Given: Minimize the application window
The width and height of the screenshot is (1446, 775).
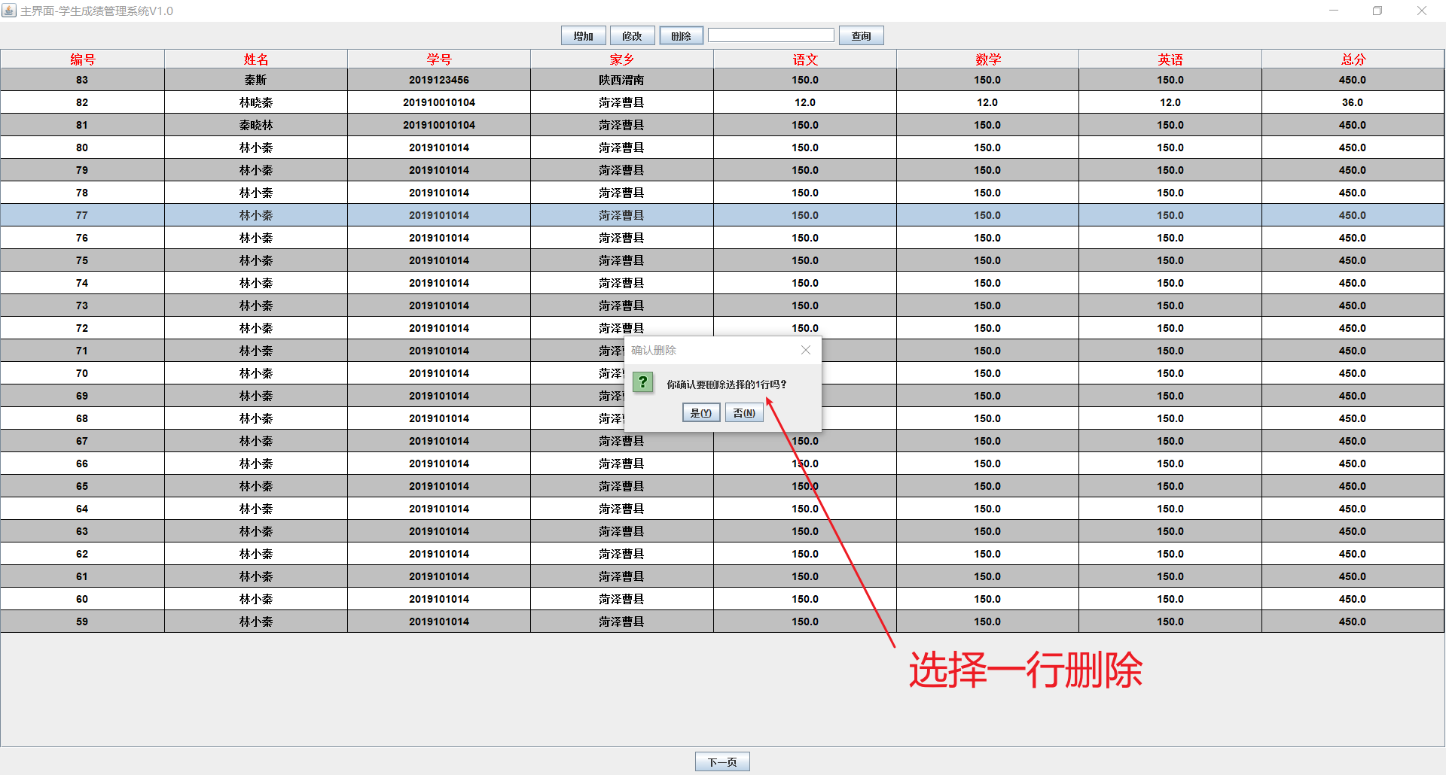Looking at the screenshot, I should tap(1334, 11).
